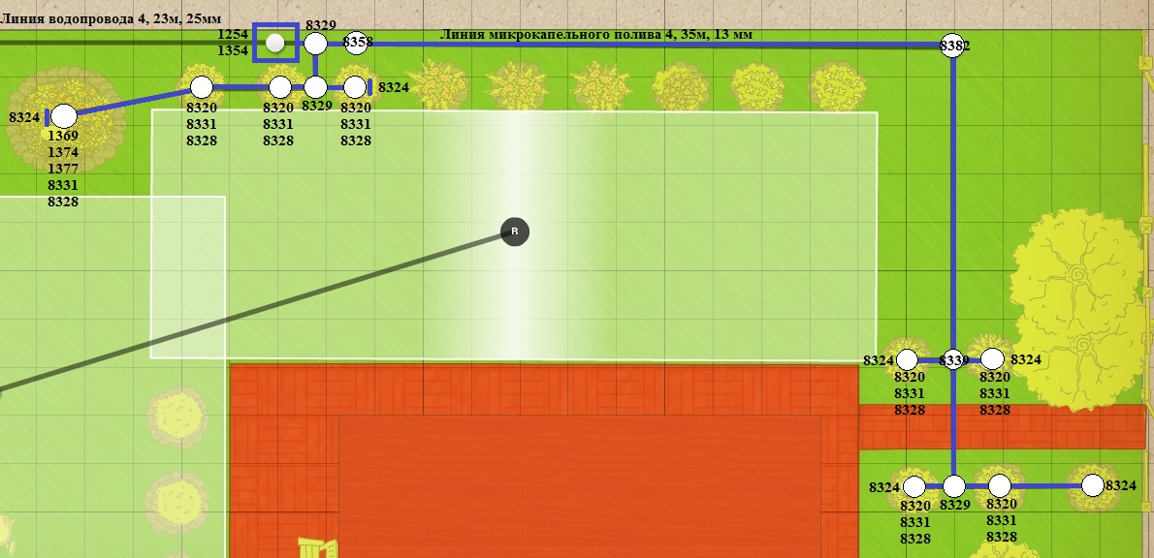Click the far-right end node labeled 8324
The image size is (1154, 558).
(x=1093, y=485)
